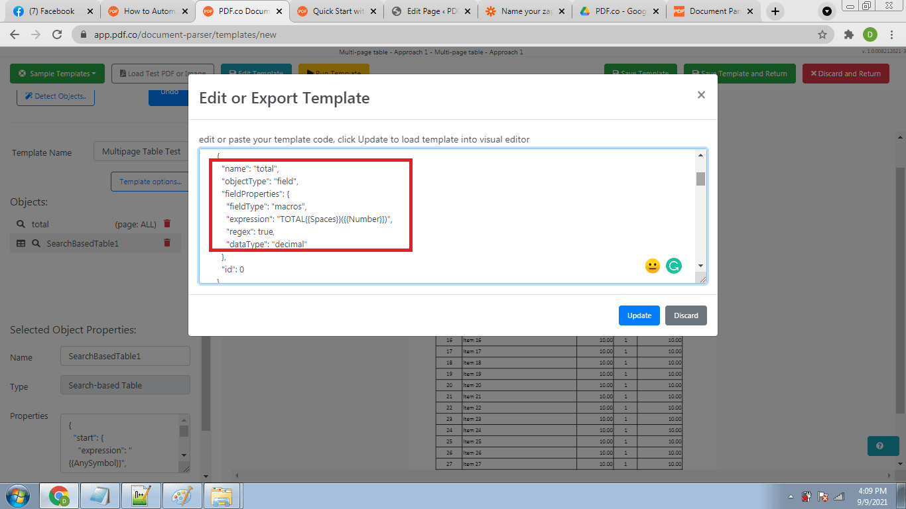
Task: Open the Windows Start menu
Action: pyautogui.click(x=18, y=496)
